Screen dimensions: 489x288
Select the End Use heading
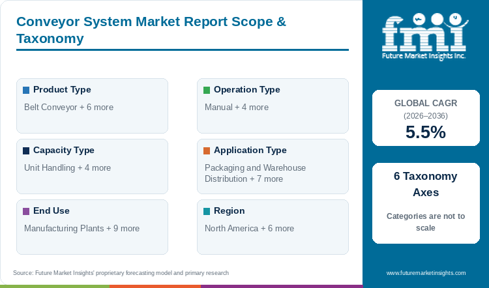click(52, 210)
